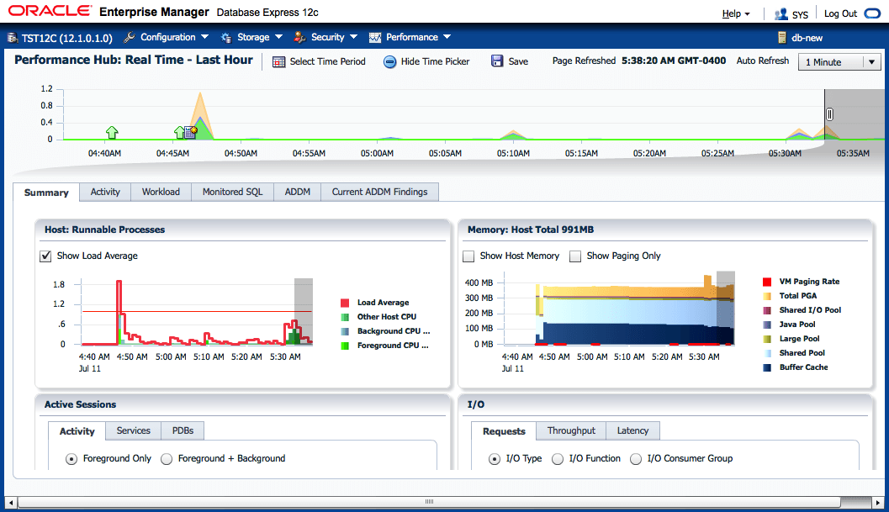The height and width of the screenshot is (512, 889).
Task: Click the Log Out link
Action: tap(841, 13)
